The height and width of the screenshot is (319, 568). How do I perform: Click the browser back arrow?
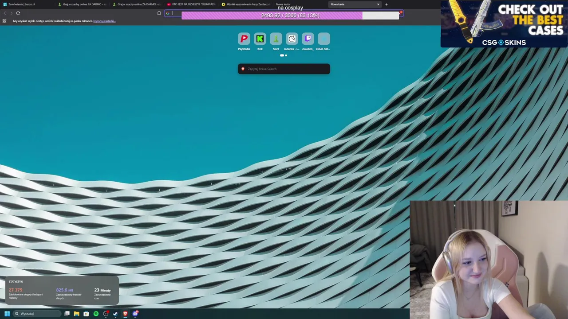pos(5,13)
